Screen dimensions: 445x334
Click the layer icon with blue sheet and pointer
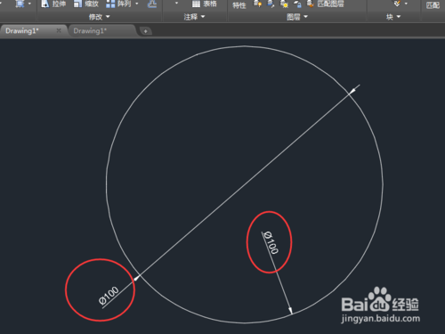(271, 4)
